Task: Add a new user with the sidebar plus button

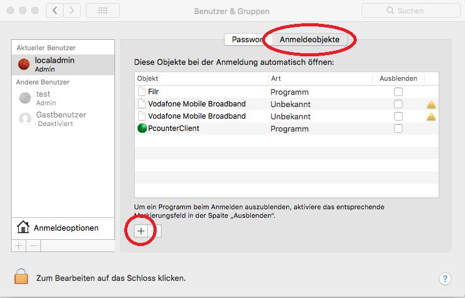Action: pos(18,245)
